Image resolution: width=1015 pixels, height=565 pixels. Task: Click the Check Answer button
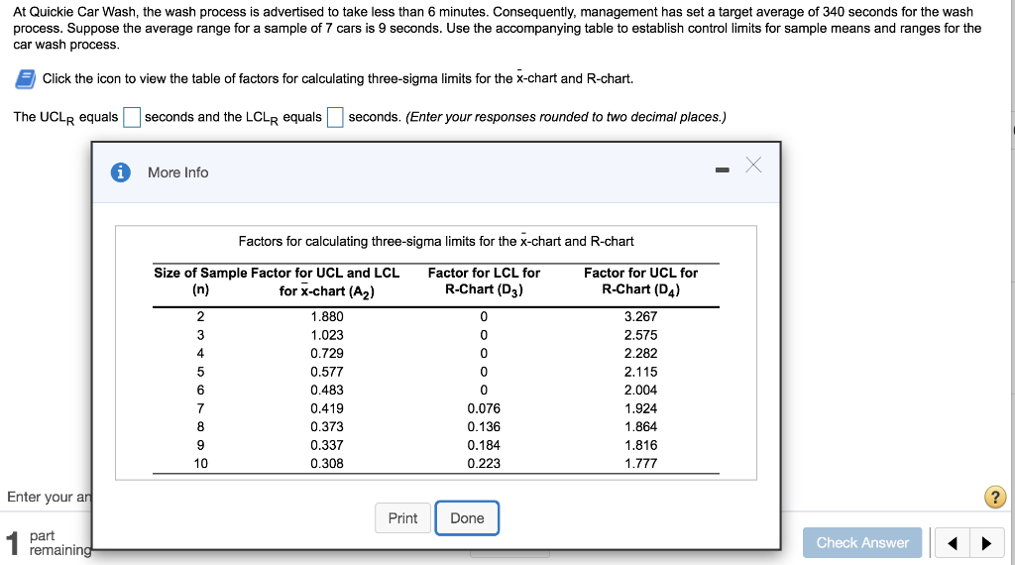tap(862, 542)
